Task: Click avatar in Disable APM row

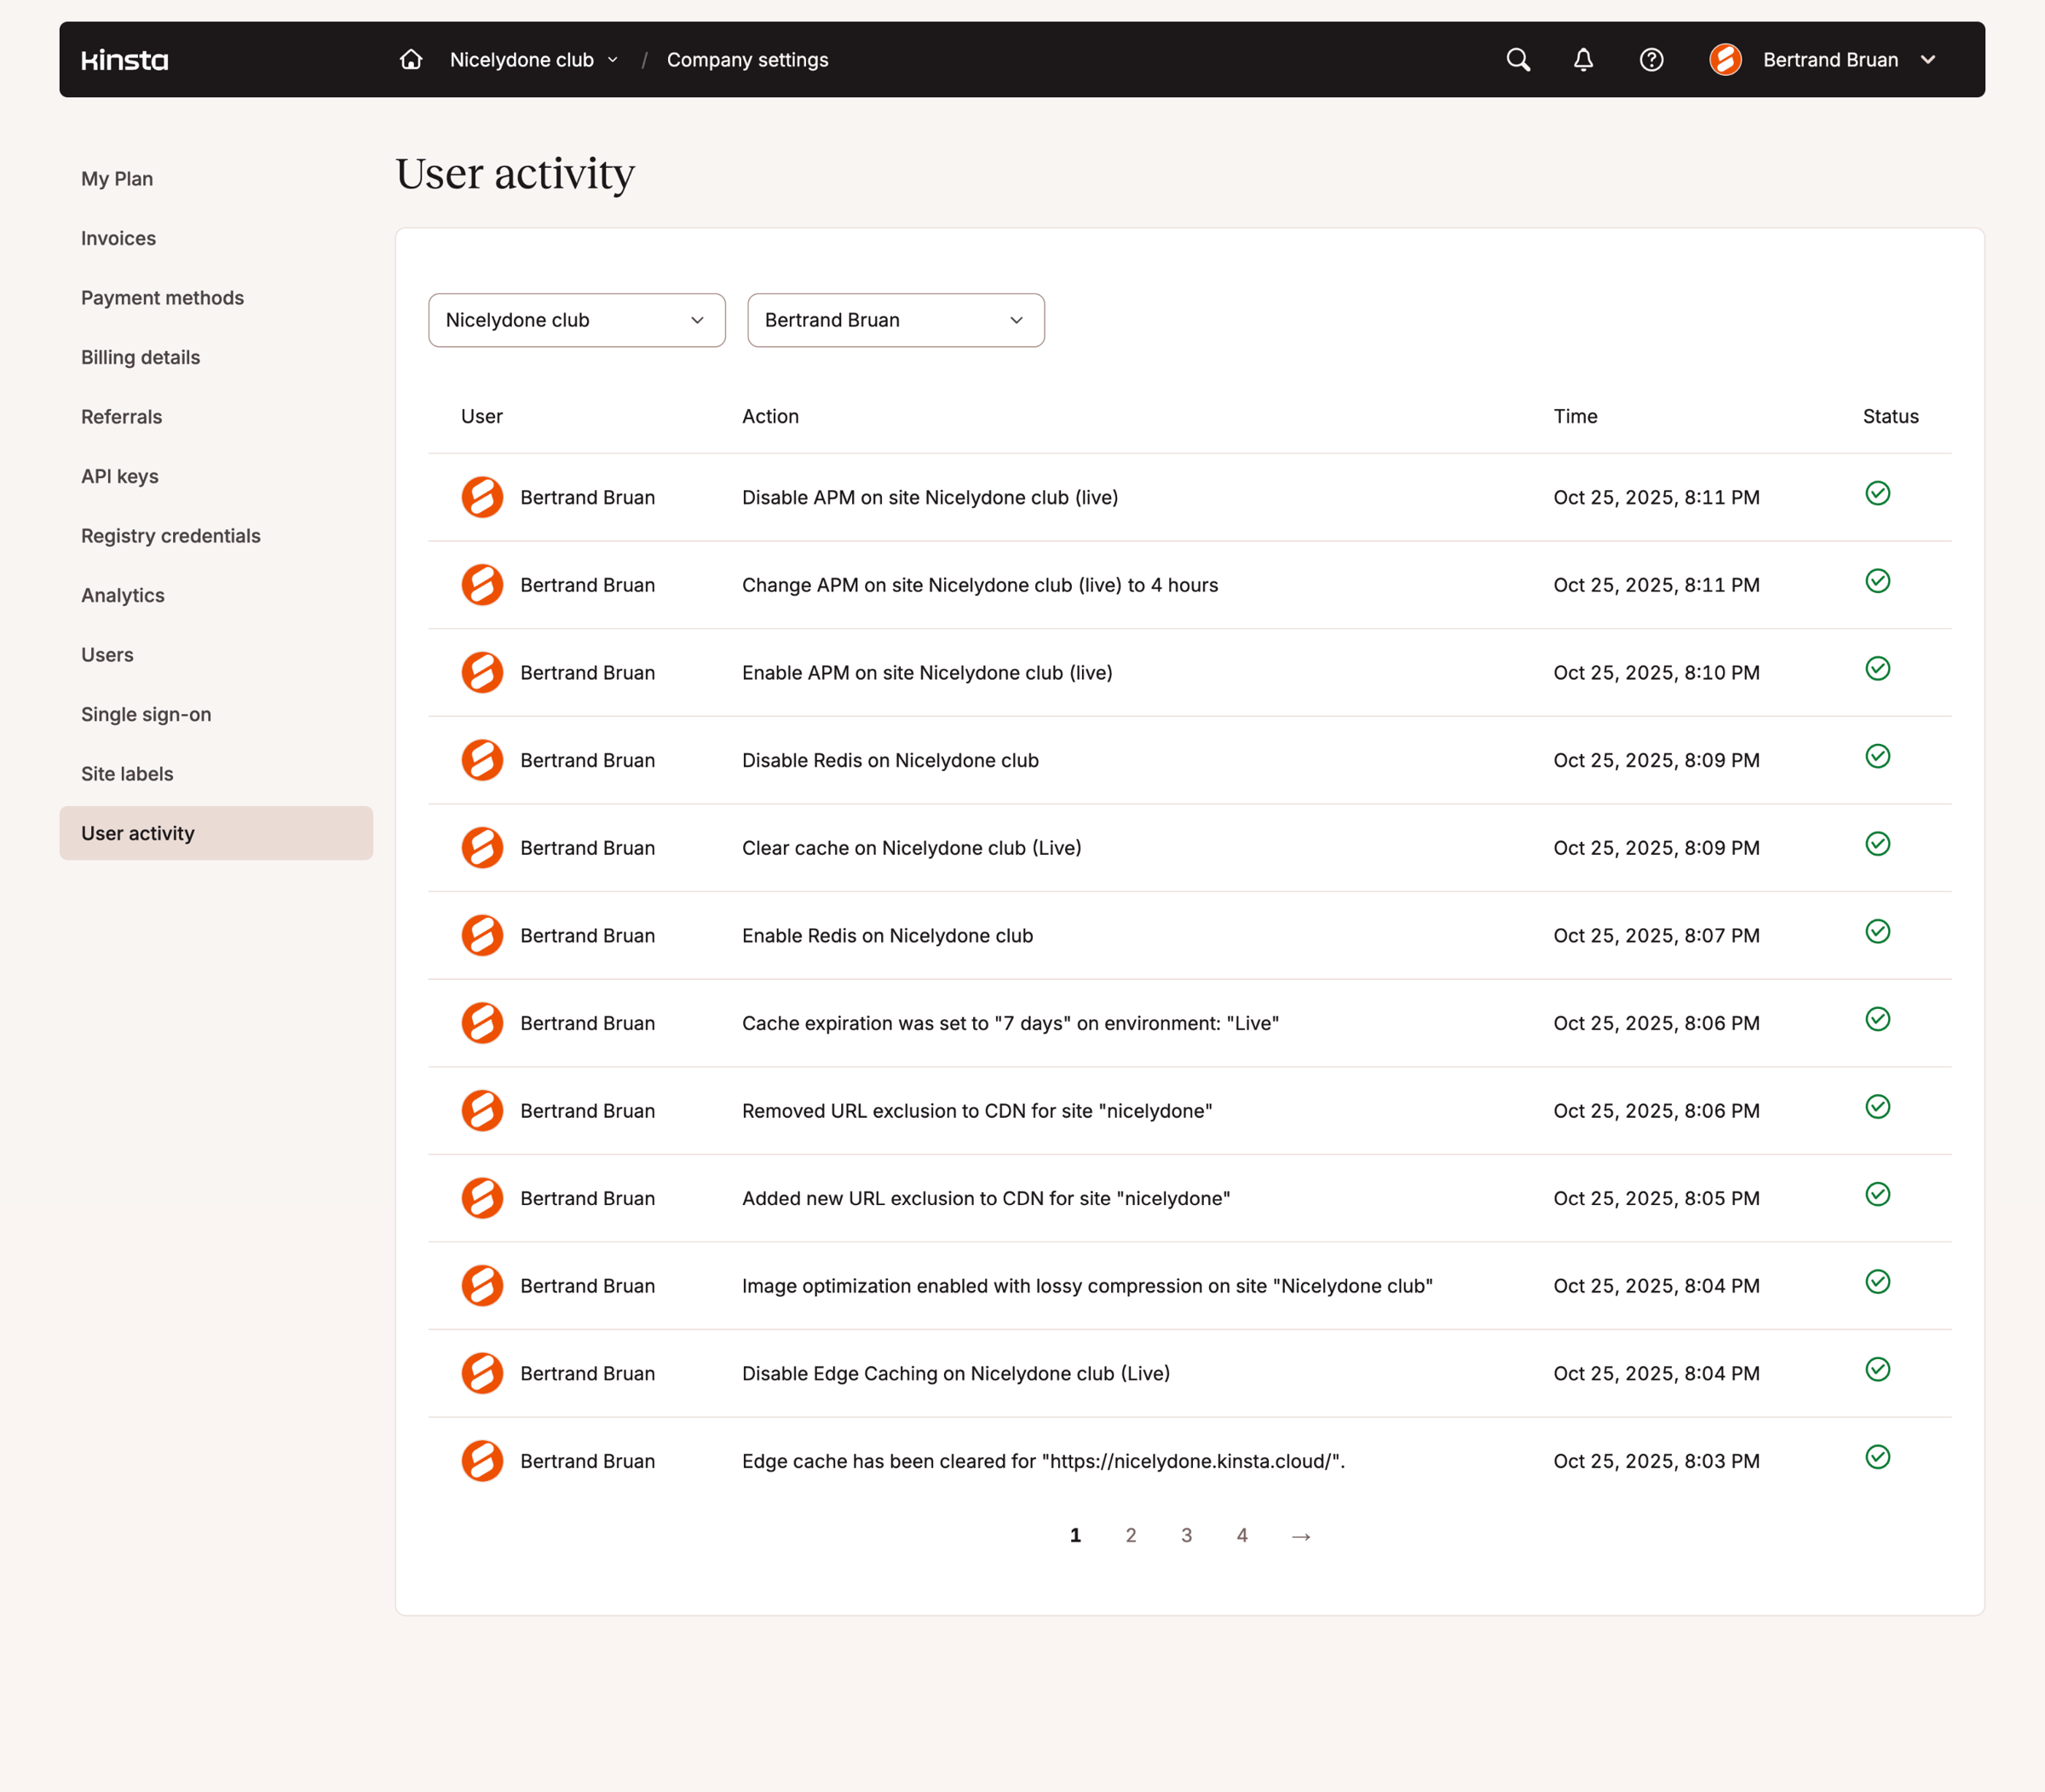Action: [482, 497]
